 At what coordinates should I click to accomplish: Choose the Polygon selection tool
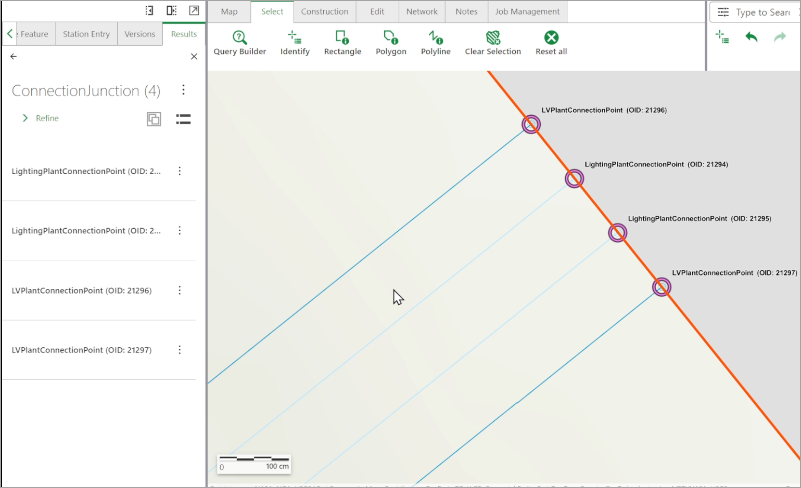391,43
